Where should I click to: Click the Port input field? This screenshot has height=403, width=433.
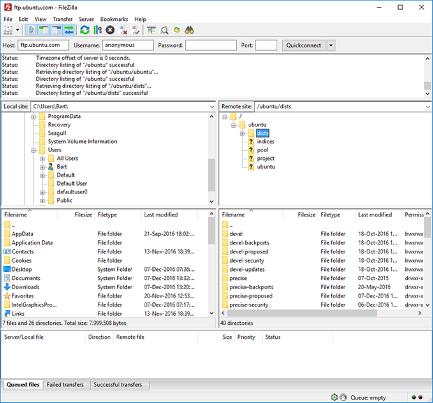click(266, 45)
